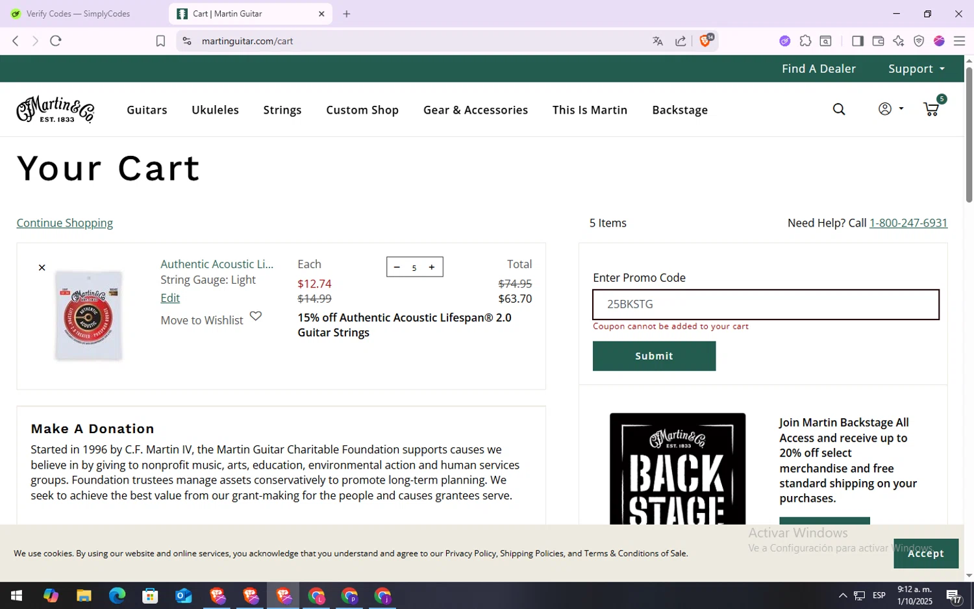Click the ESP language indicator
Viewport: 974px width, 609px height.
tap(879, 595)
